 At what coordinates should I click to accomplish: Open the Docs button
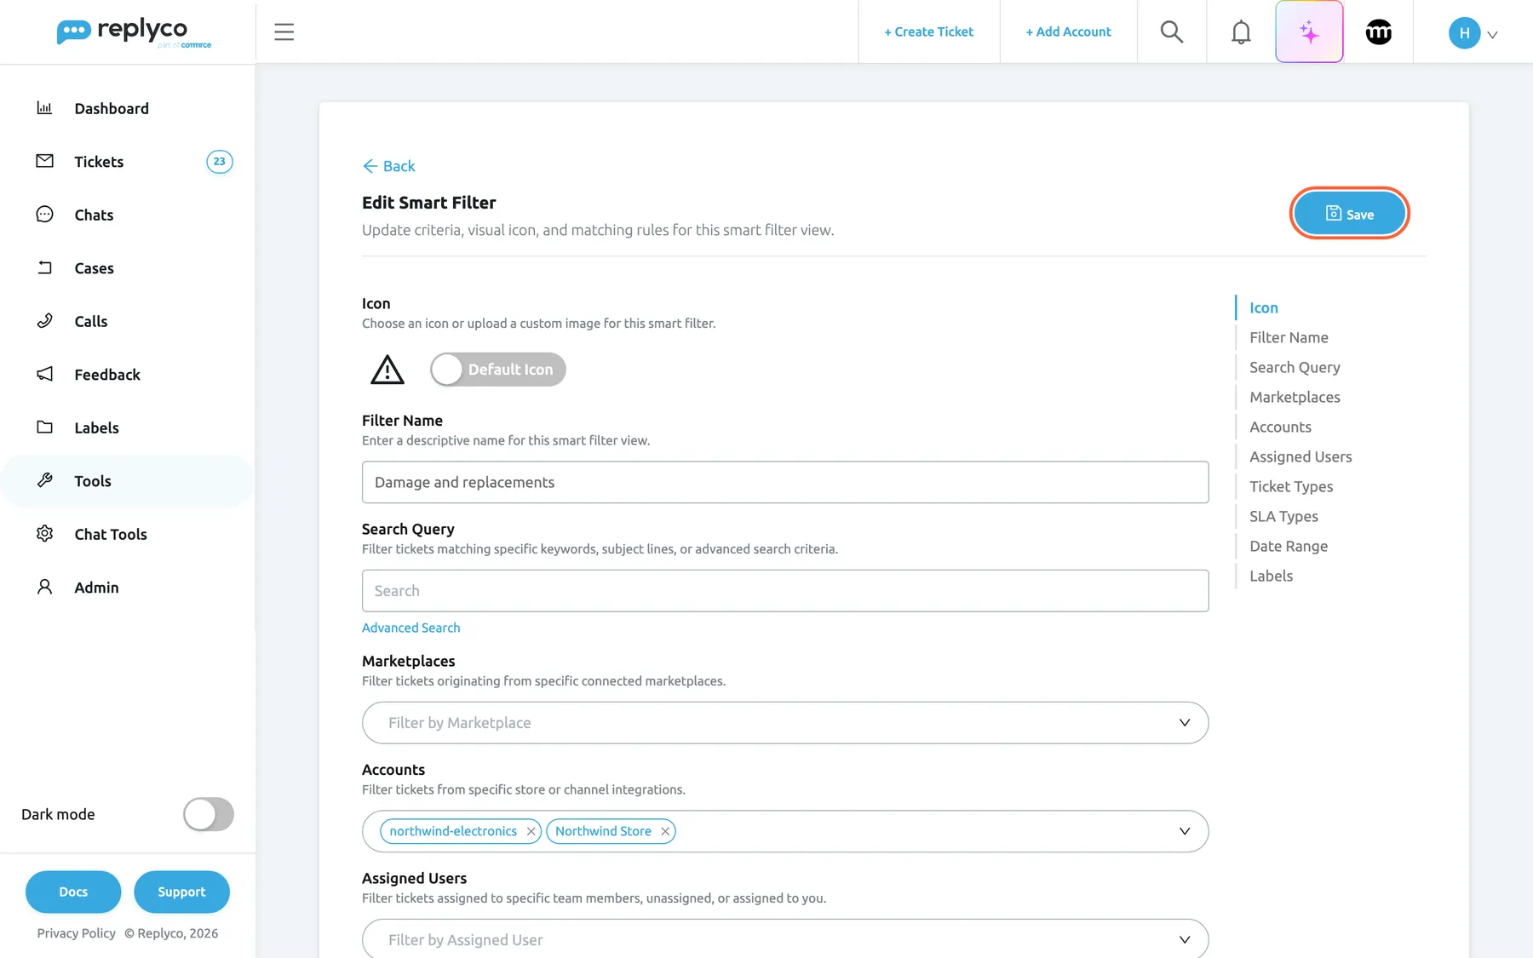coord(73,892)
